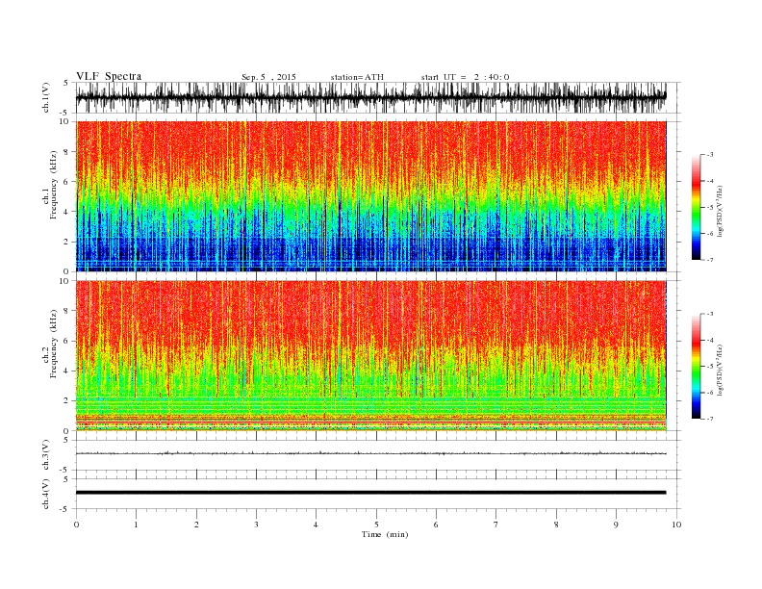This screenshot has width=762, height=589.
Task: Click time axis tick label "6"
Action: point(436,525)
